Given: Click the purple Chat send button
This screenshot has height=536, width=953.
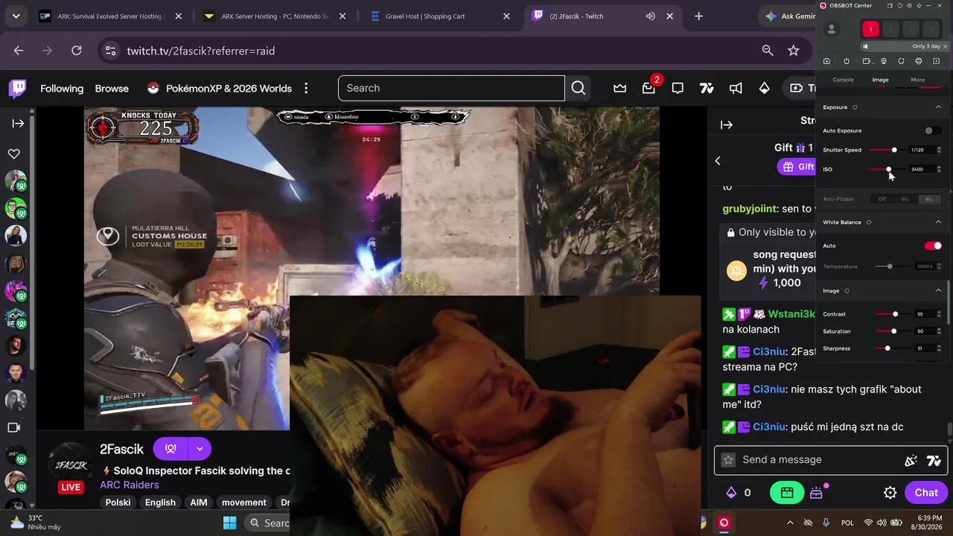Looking at the screenshot, I should click(926, 493).
